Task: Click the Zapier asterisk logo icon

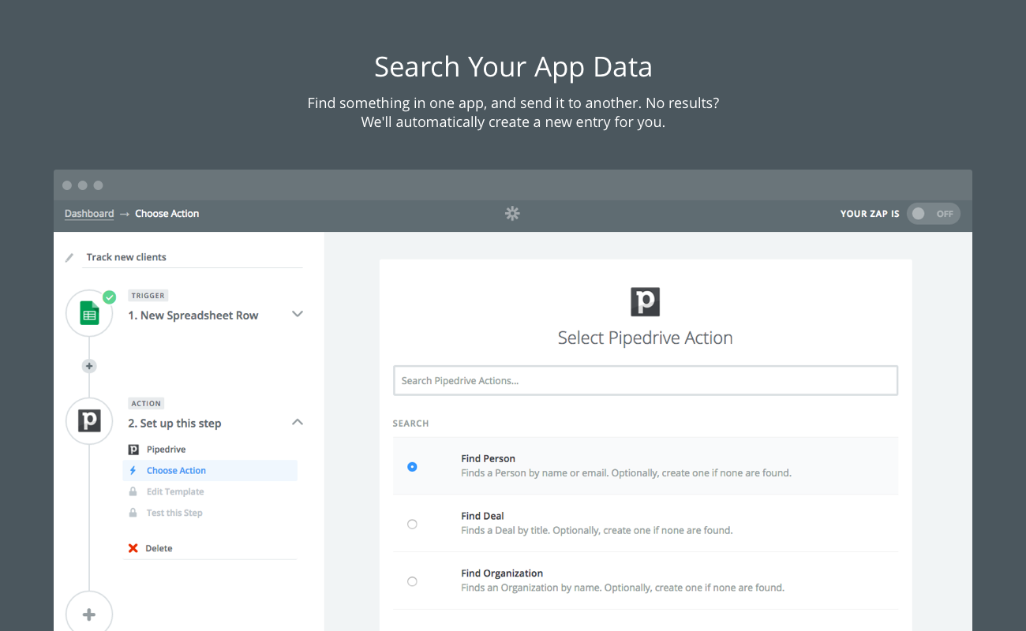Action: click(512, 213)
